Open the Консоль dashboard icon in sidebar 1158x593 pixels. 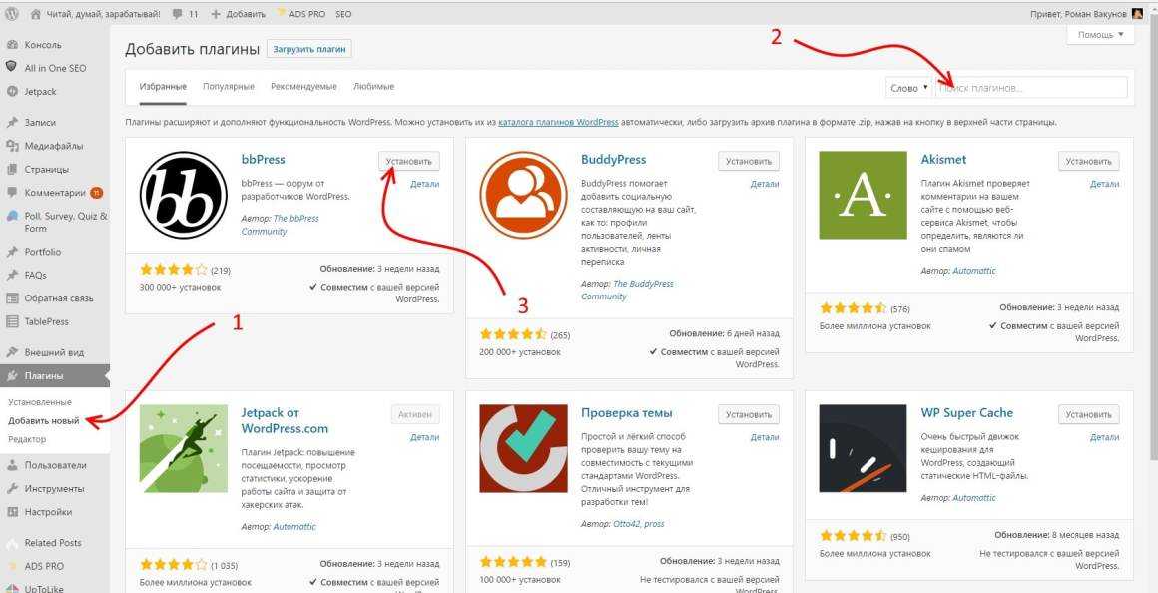(12, 44)
